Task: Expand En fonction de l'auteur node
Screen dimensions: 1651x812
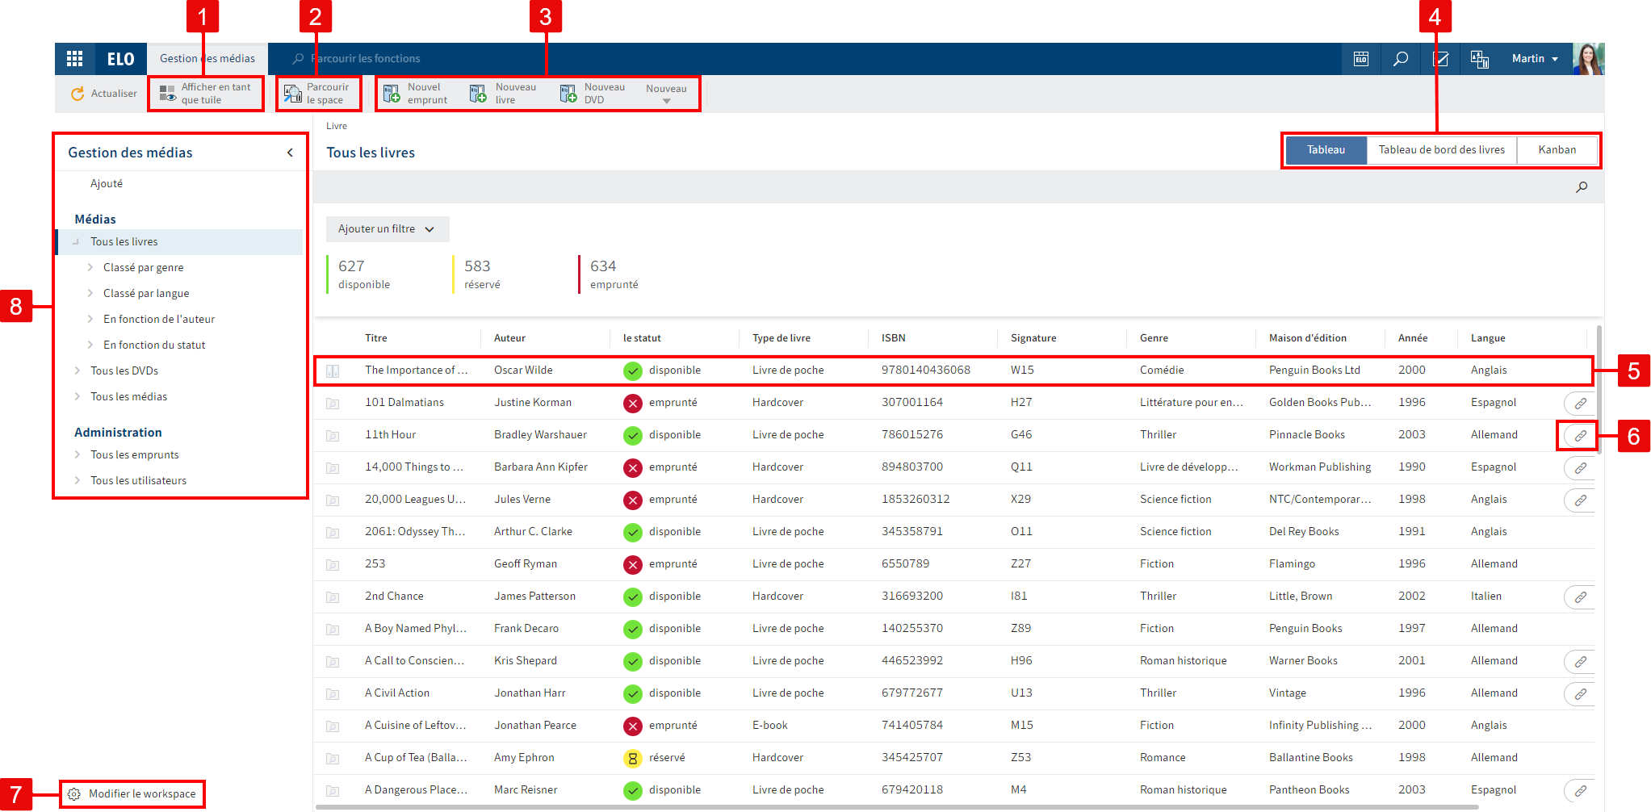Action: (90, 319)
